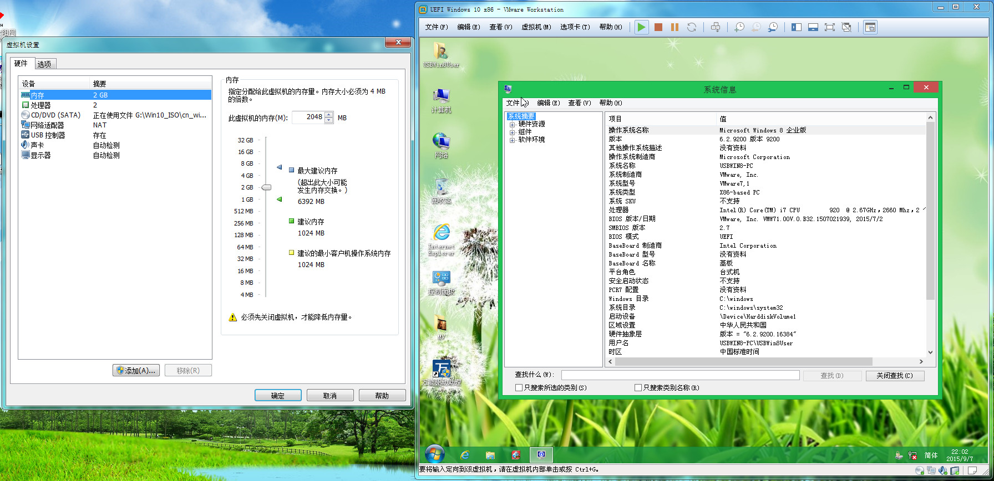Click the console view icon at toolbar end
This screenshot has height=481, width=994.
click(870, 27)
